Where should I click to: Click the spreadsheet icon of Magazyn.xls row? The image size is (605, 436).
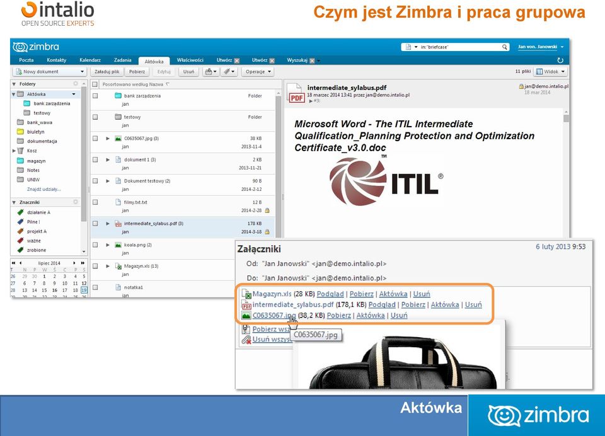118,267
